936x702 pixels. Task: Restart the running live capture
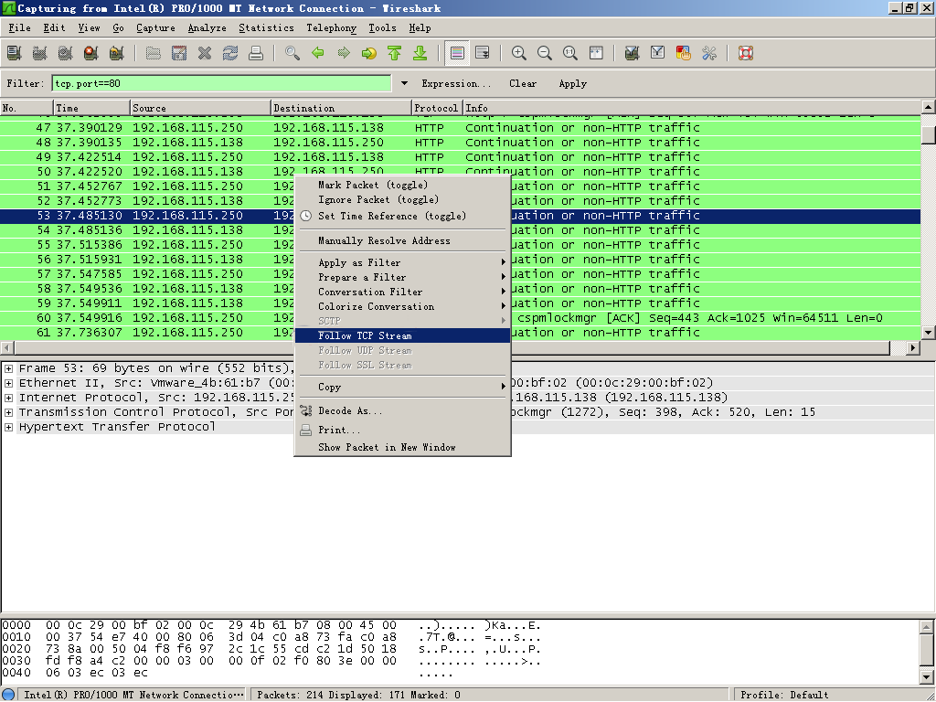click(x=117, y=53)
